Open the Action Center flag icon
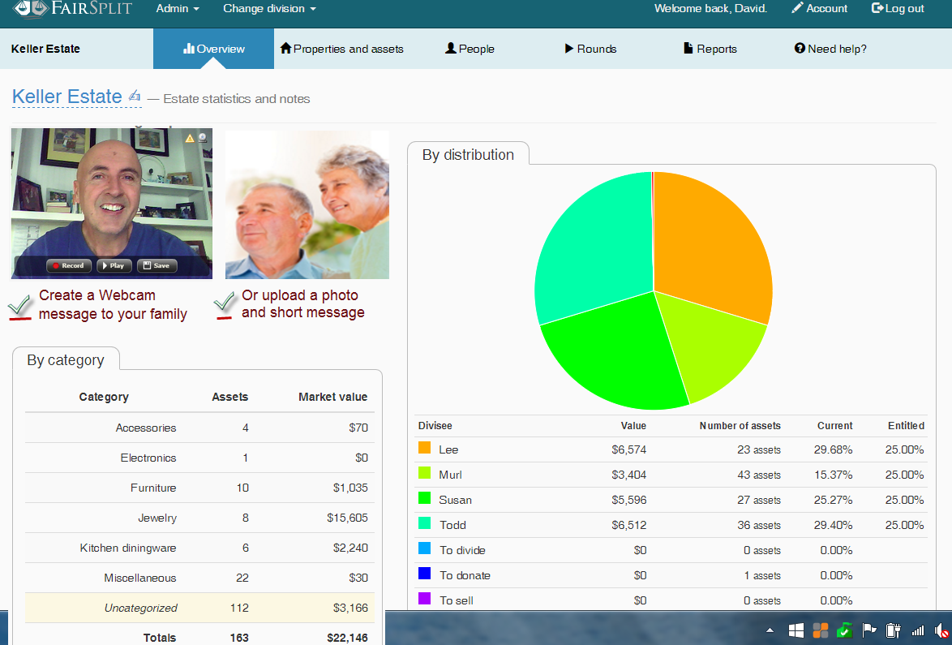This screenshot has width=952, height=645. coord(869,630)
